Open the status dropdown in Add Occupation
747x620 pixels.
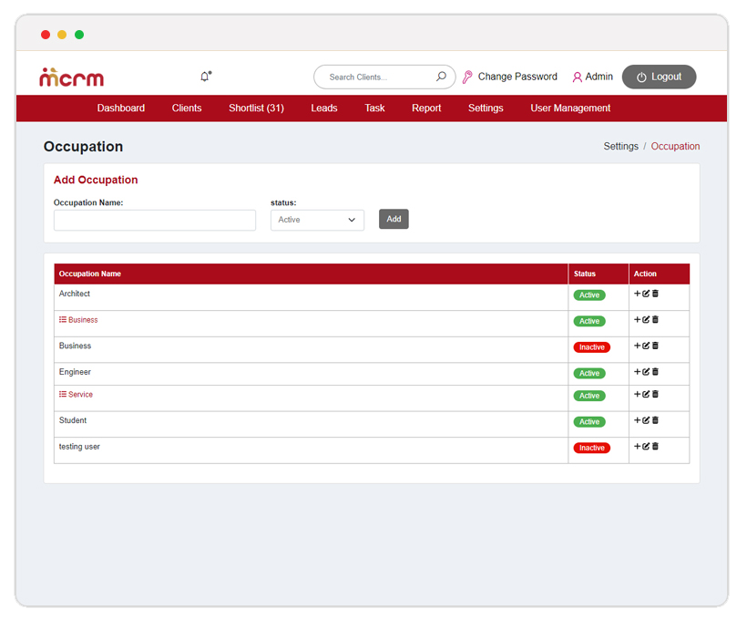tap(317, 220)
